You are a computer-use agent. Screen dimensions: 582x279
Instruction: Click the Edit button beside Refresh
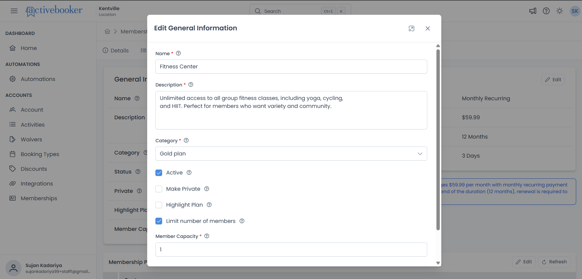point(524,262)
